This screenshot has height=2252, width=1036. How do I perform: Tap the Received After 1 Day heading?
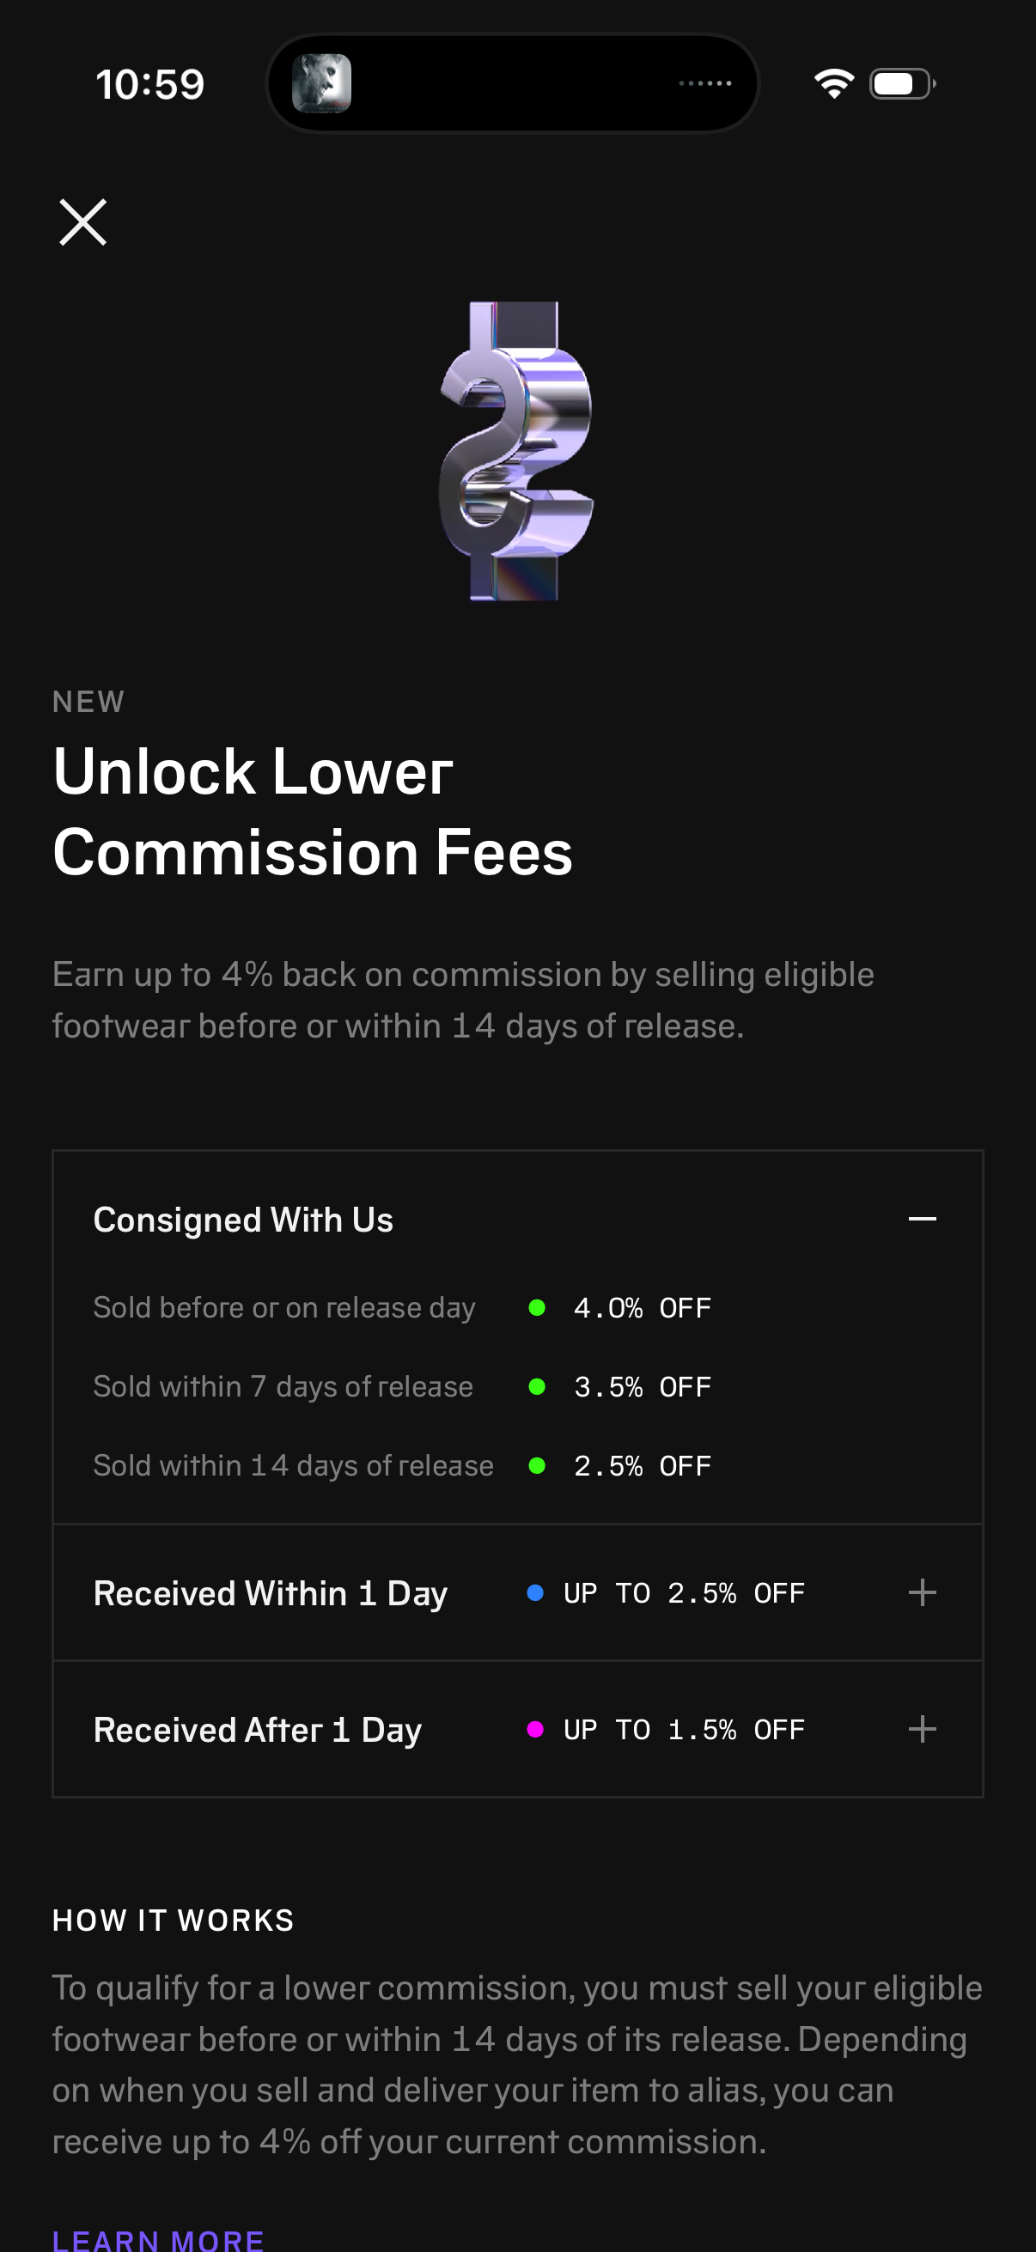click(257, 1730)
